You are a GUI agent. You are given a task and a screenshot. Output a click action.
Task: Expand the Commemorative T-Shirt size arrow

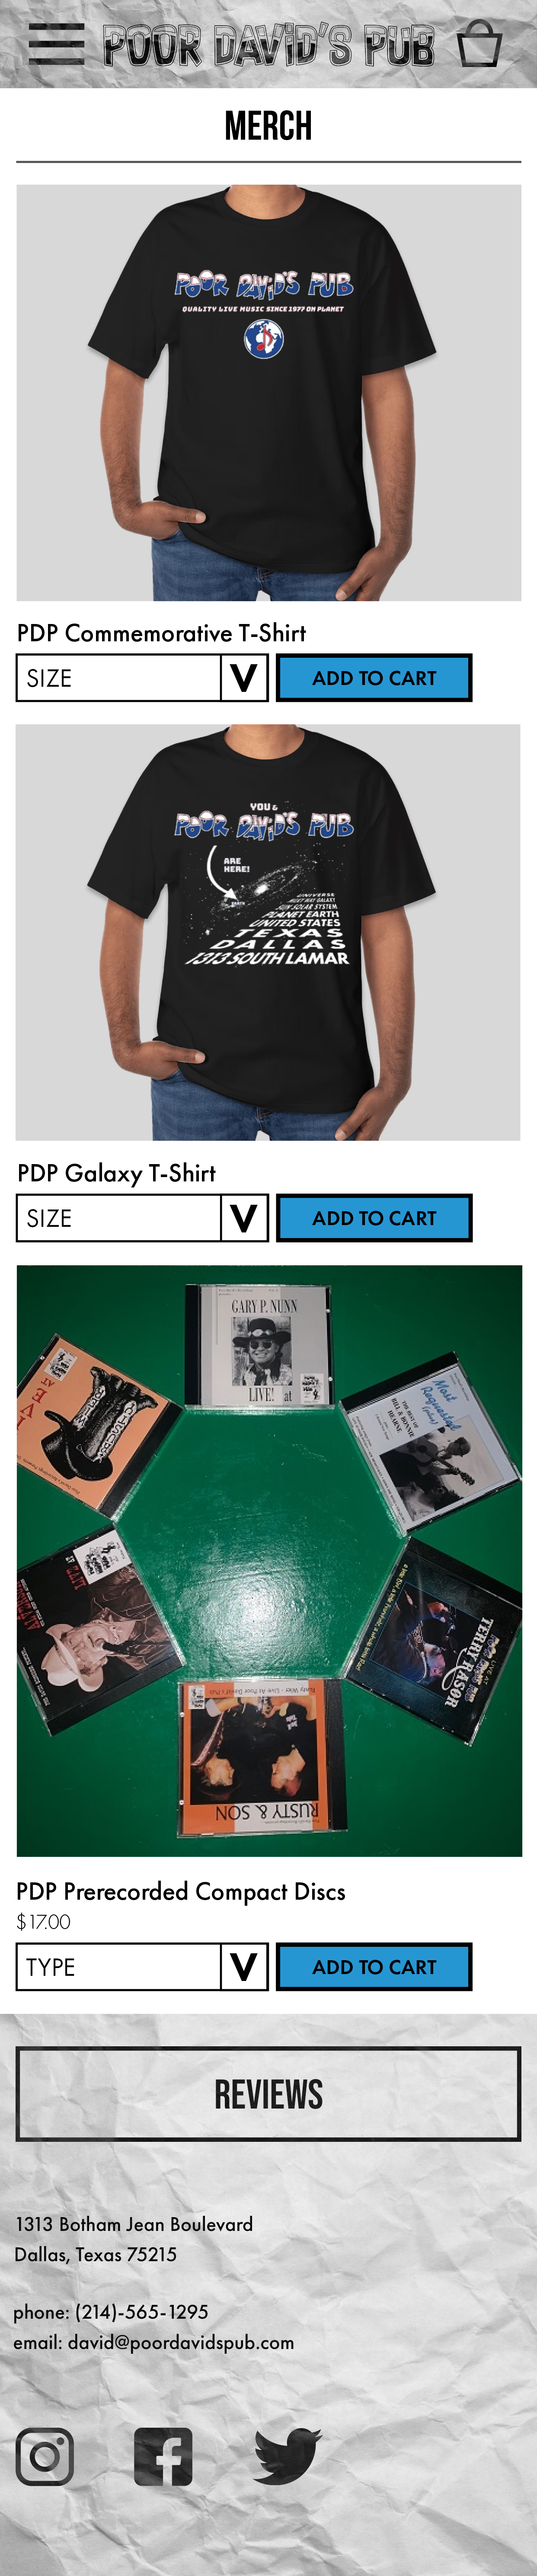(244, 678)
